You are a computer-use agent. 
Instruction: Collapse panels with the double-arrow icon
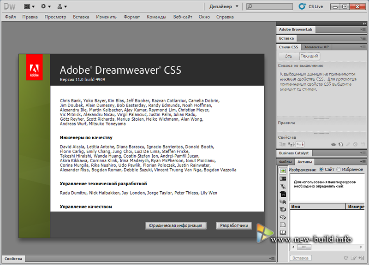(x=364, y=24)
